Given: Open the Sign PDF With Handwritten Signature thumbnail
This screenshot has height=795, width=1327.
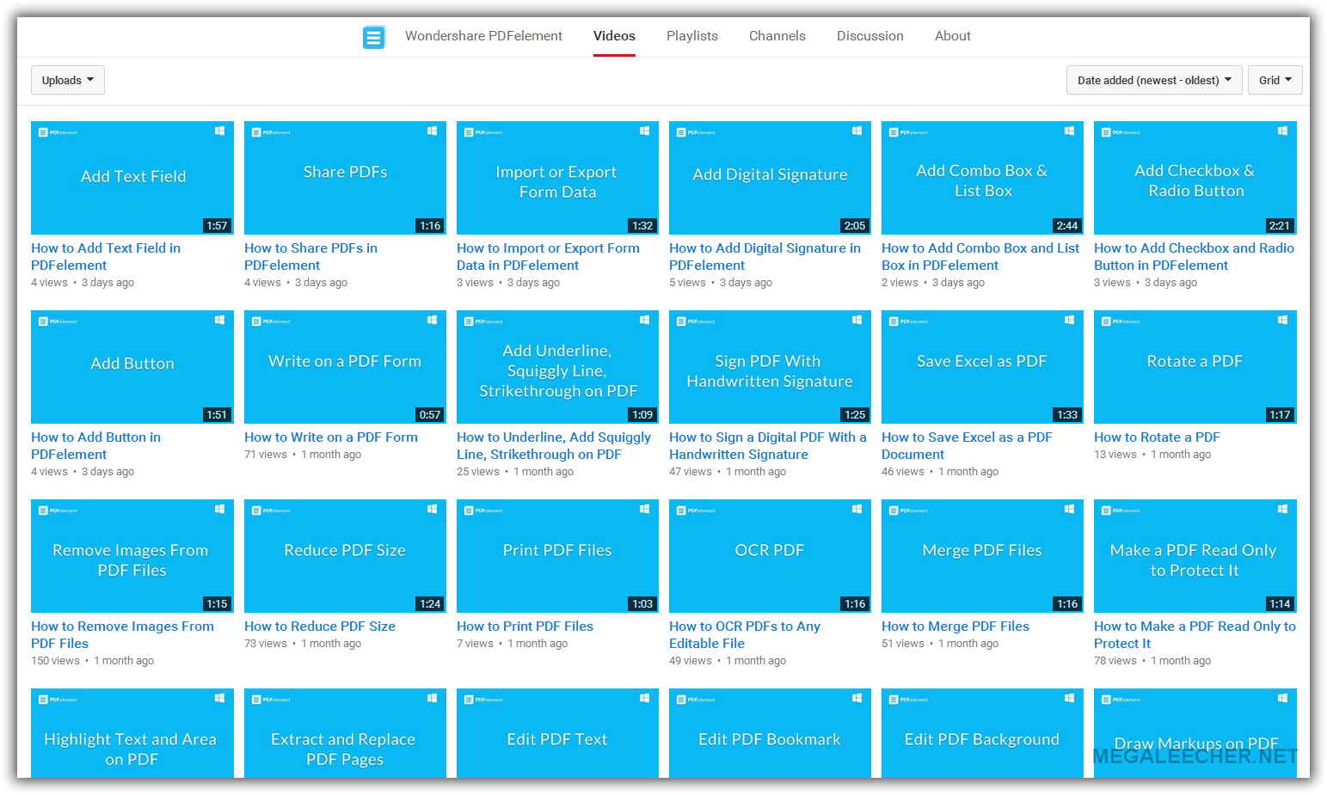Looking at the screenshot, I should click(x=770, y=367).
